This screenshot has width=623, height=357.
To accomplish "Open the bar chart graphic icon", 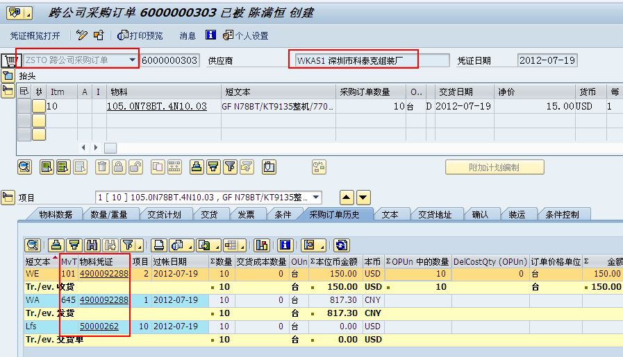I will point(262,245).
